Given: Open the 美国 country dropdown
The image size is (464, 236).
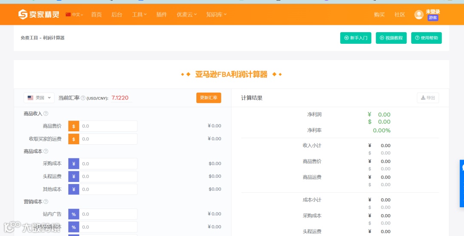Looking at the screenshot, I should (39, 98).
